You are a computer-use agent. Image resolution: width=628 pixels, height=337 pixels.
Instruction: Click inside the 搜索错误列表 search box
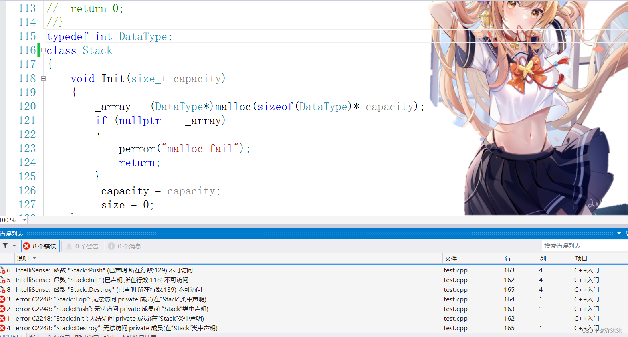coord(581,245)
